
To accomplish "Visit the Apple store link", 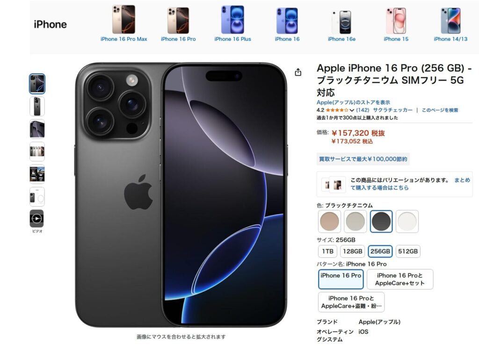I will coord(353,102).
